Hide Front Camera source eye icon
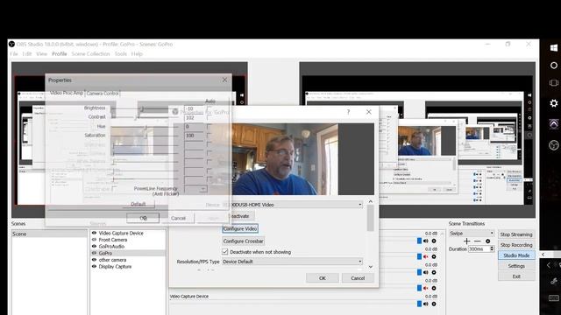Viewport: 561px width, 315px height. coord(94,240)
